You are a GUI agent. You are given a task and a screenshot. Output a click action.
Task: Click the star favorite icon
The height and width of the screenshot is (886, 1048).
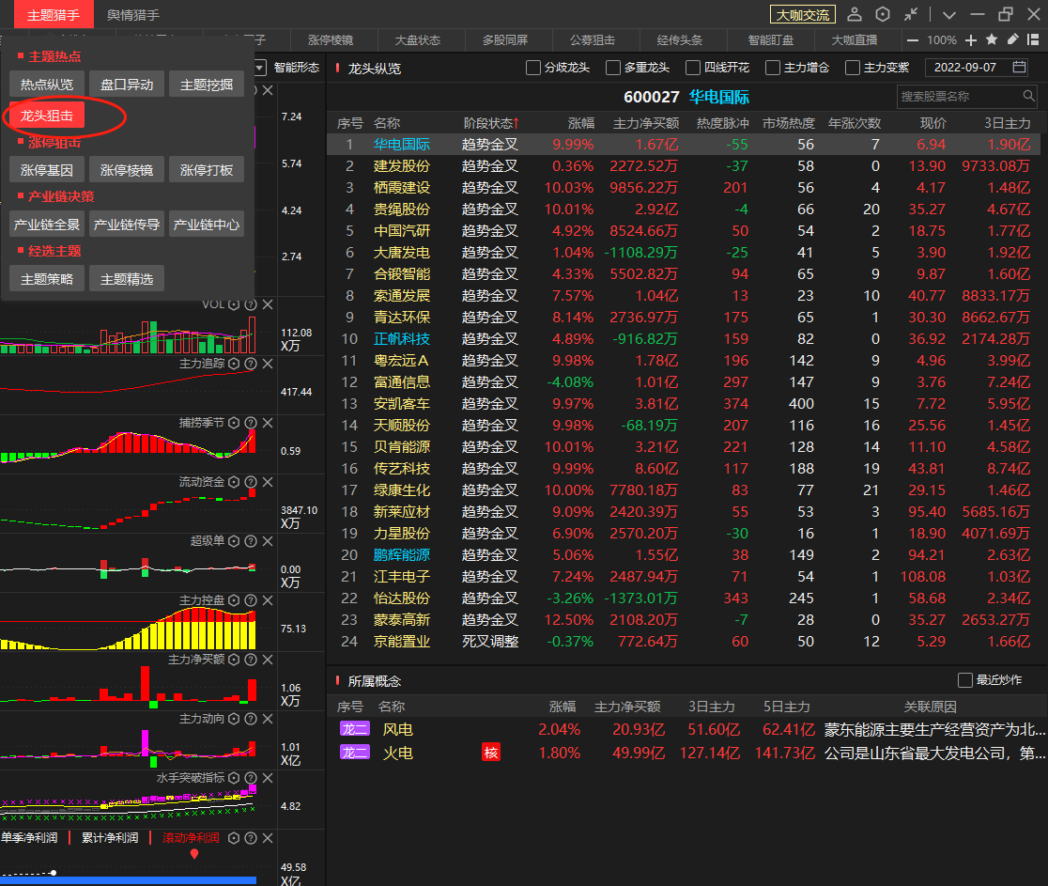point(992,39)
